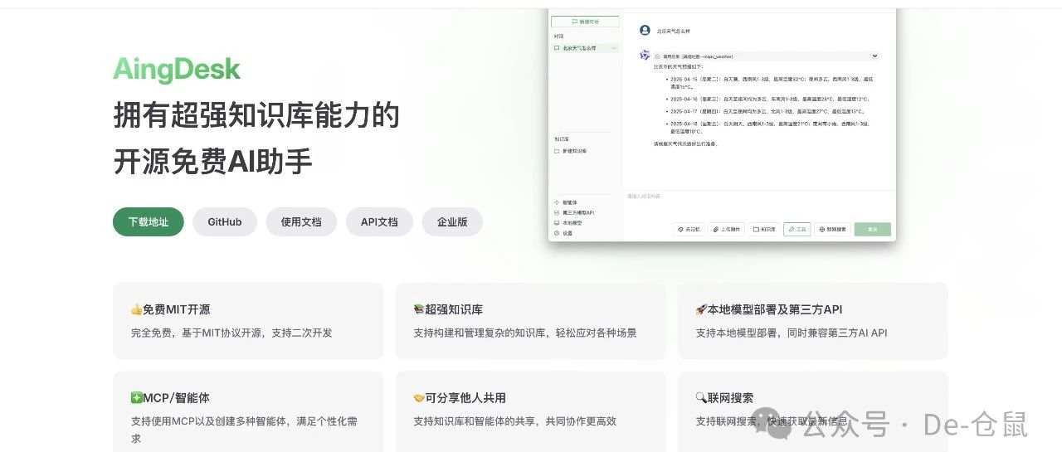Click description 支持构建和管理复杂的知识库
This screenshot has height=452, width=1062.
pyautogui.click(x=525, y=333)
